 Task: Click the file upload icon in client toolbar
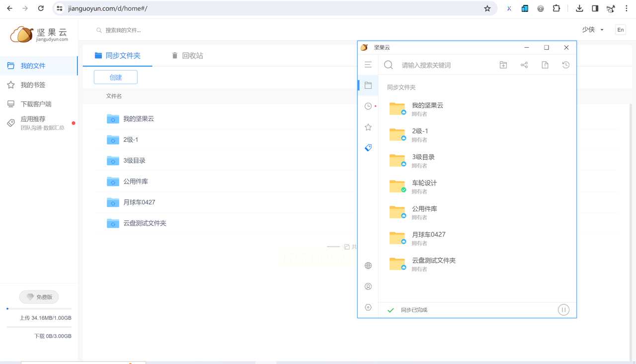click(545, 65)
